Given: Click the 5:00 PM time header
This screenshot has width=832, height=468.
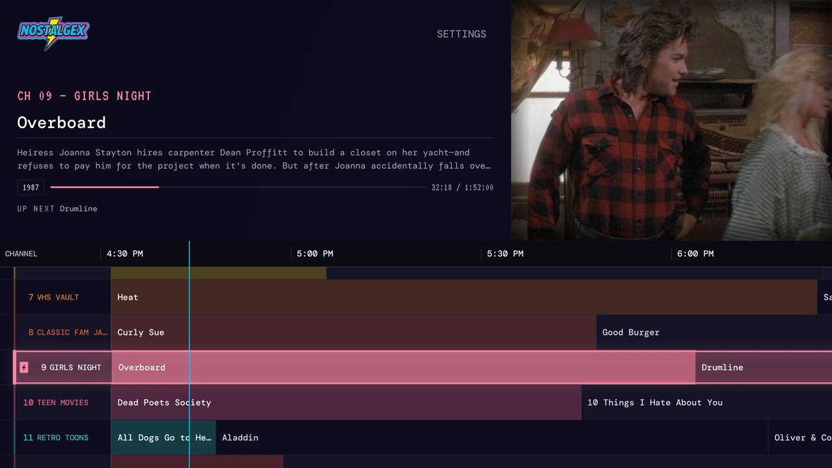Looking at the screenshot, I should 315,253.
